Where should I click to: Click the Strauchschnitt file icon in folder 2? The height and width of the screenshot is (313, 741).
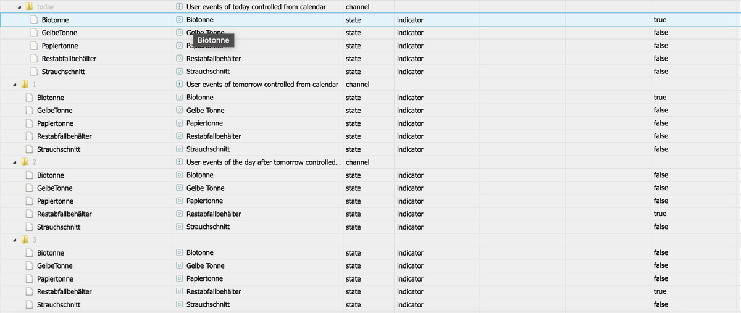[x=29, y=227]
